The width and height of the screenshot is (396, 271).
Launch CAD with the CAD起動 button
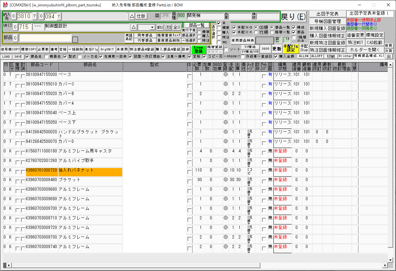374,42
